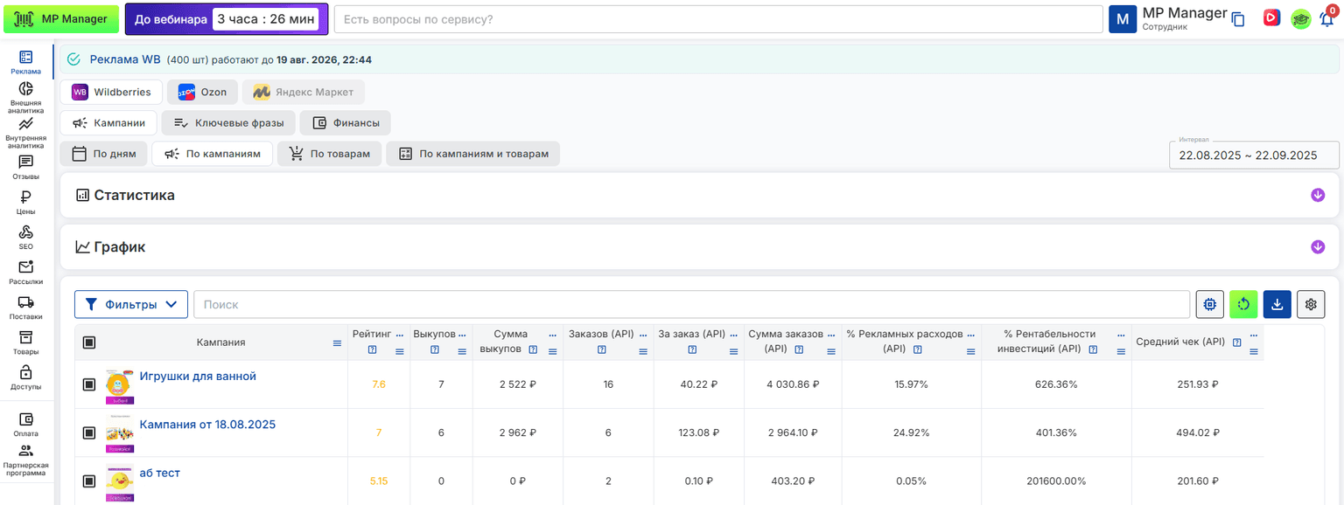Screen dimensions: 1344x505
Task: Open Партнерская программа in the sidebar
Action: pyautogui.click(x=25, y=461)
